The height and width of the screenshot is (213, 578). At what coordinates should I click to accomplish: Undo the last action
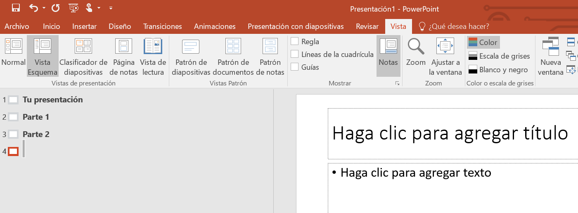coord(34,8)
